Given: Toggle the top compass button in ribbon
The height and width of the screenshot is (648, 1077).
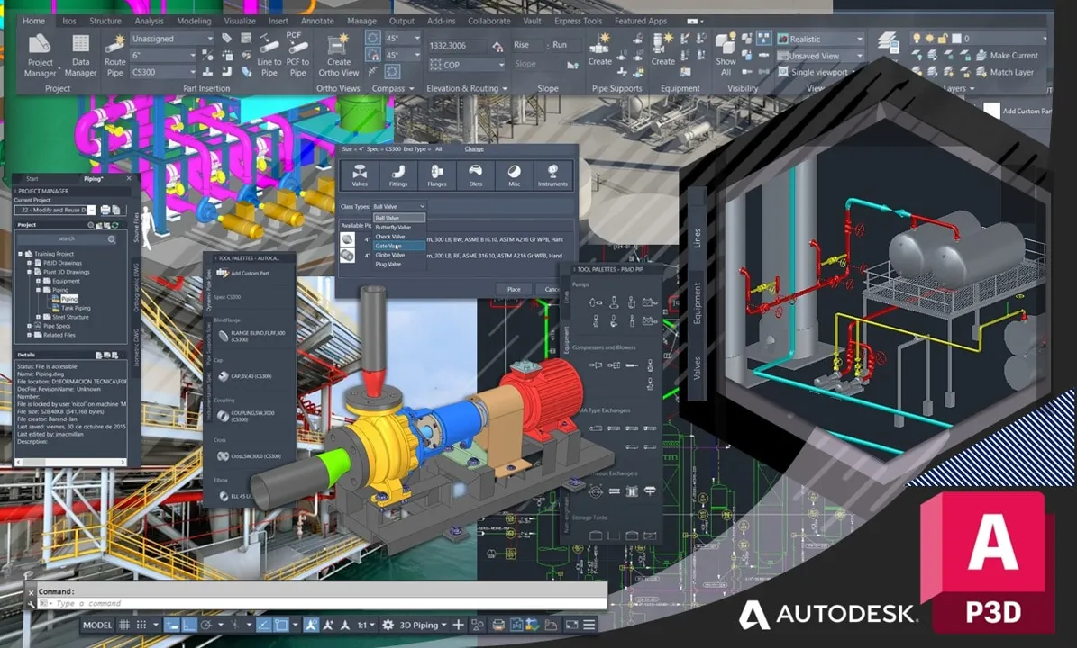Looking at the screenshot, I should point(372,38).
